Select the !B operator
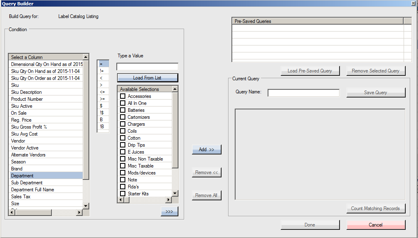This screenshot has height=238, width=418. click(x=103, y=127)
